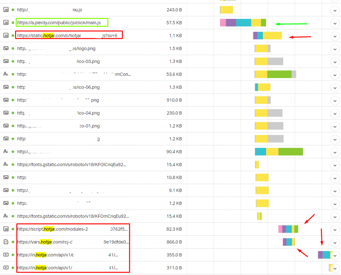Expand details for the 243.0 B nu.js request
Screen dimensions: 341x275
335,10
